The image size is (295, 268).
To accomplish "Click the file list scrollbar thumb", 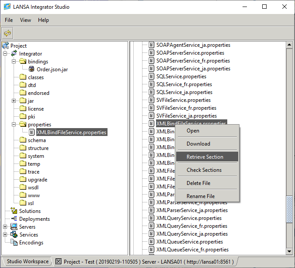I will (289, 209).
